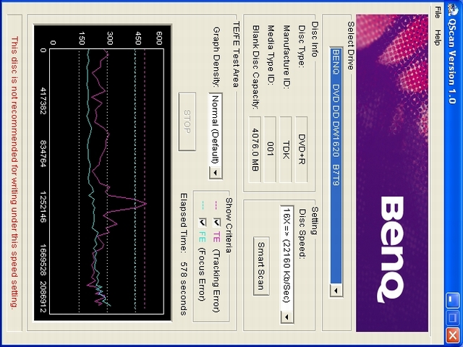Screen dimensions: 463x347
Task: Click the DVD+R disc type field
Action: click(302, 149)
